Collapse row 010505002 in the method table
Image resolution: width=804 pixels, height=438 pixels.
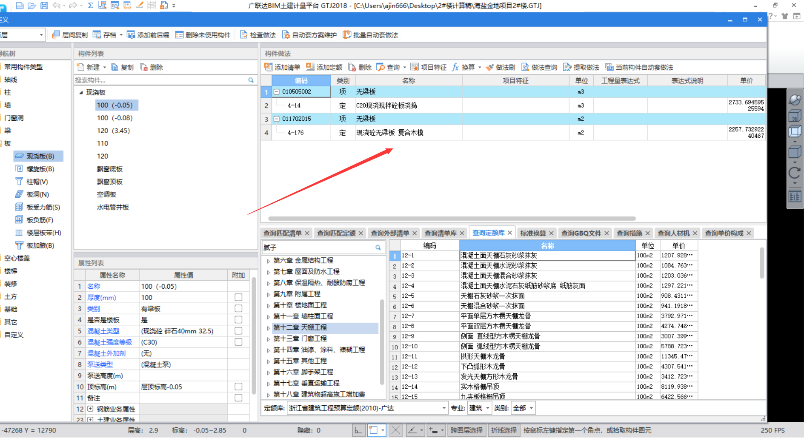[x=276, y=91]
